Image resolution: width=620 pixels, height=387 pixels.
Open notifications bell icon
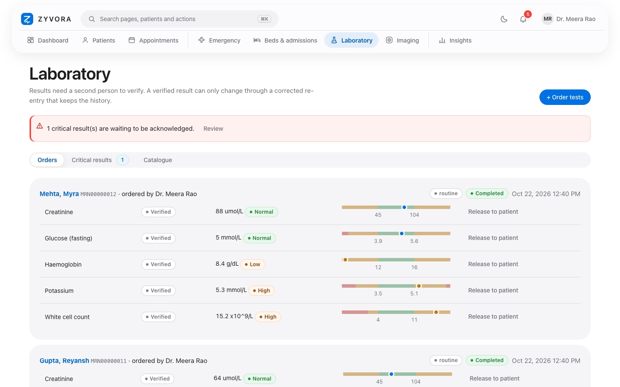pos(523,19)
